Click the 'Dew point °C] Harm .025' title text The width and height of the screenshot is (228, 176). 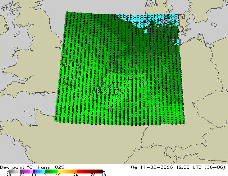tap(32, 167)
